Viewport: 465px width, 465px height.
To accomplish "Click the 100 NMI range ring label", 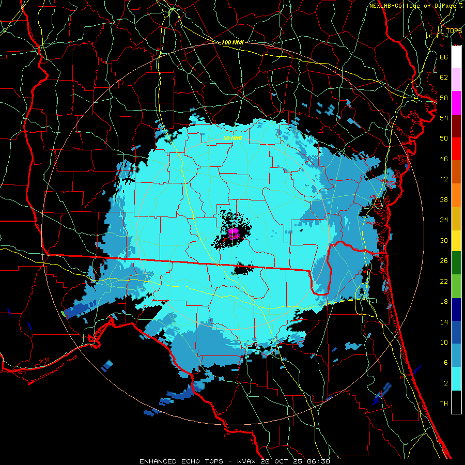I will (x=233, y=43).
